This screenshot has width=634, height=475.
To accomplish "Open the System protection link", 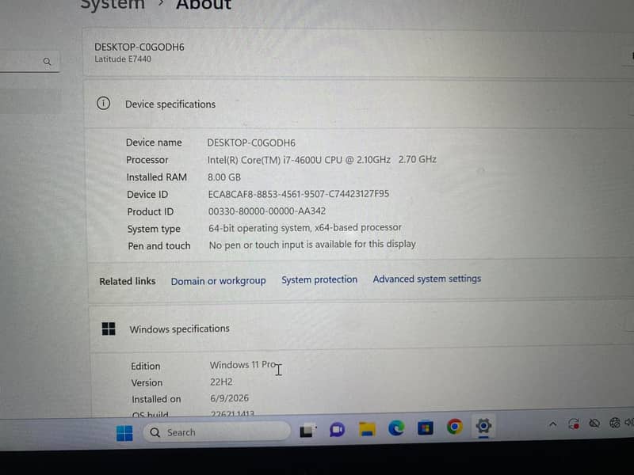I will point(319,279).
